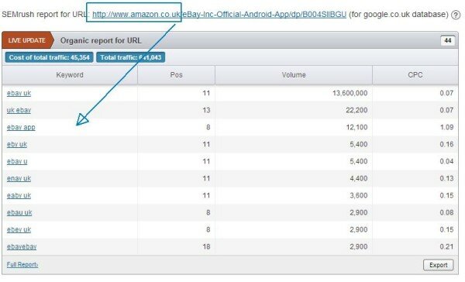Select the CPC value 0.08
The width and height of the screenshot is (465, 282).
446,212
